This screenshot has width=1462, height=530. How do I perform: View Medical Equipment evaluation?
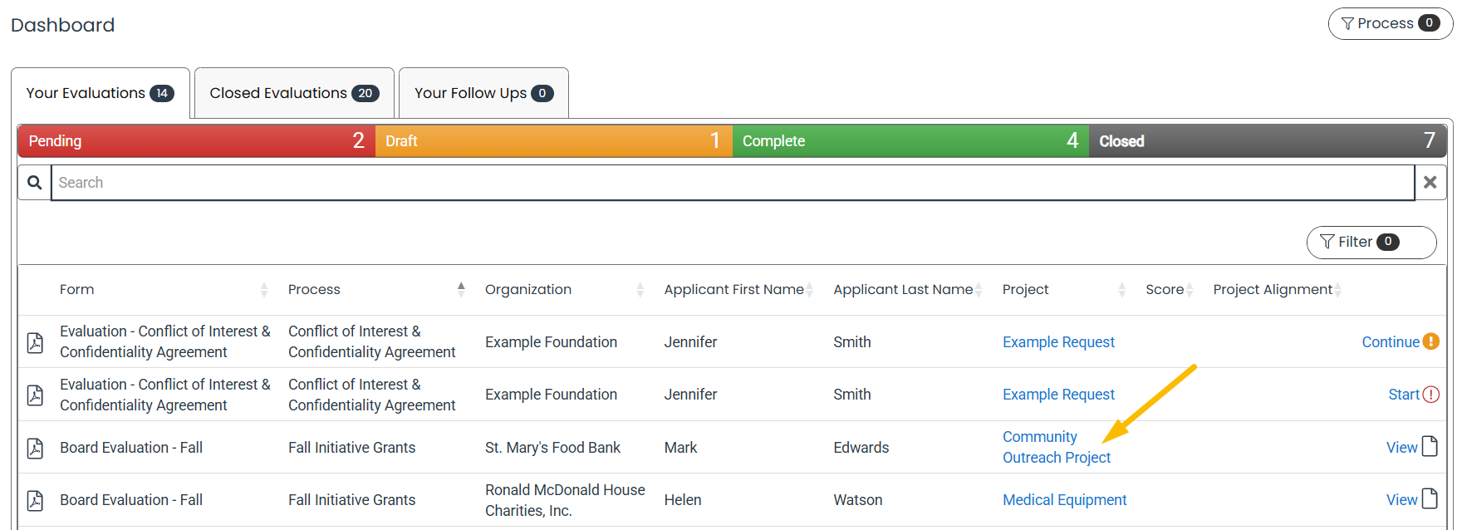coord(1401,500)
